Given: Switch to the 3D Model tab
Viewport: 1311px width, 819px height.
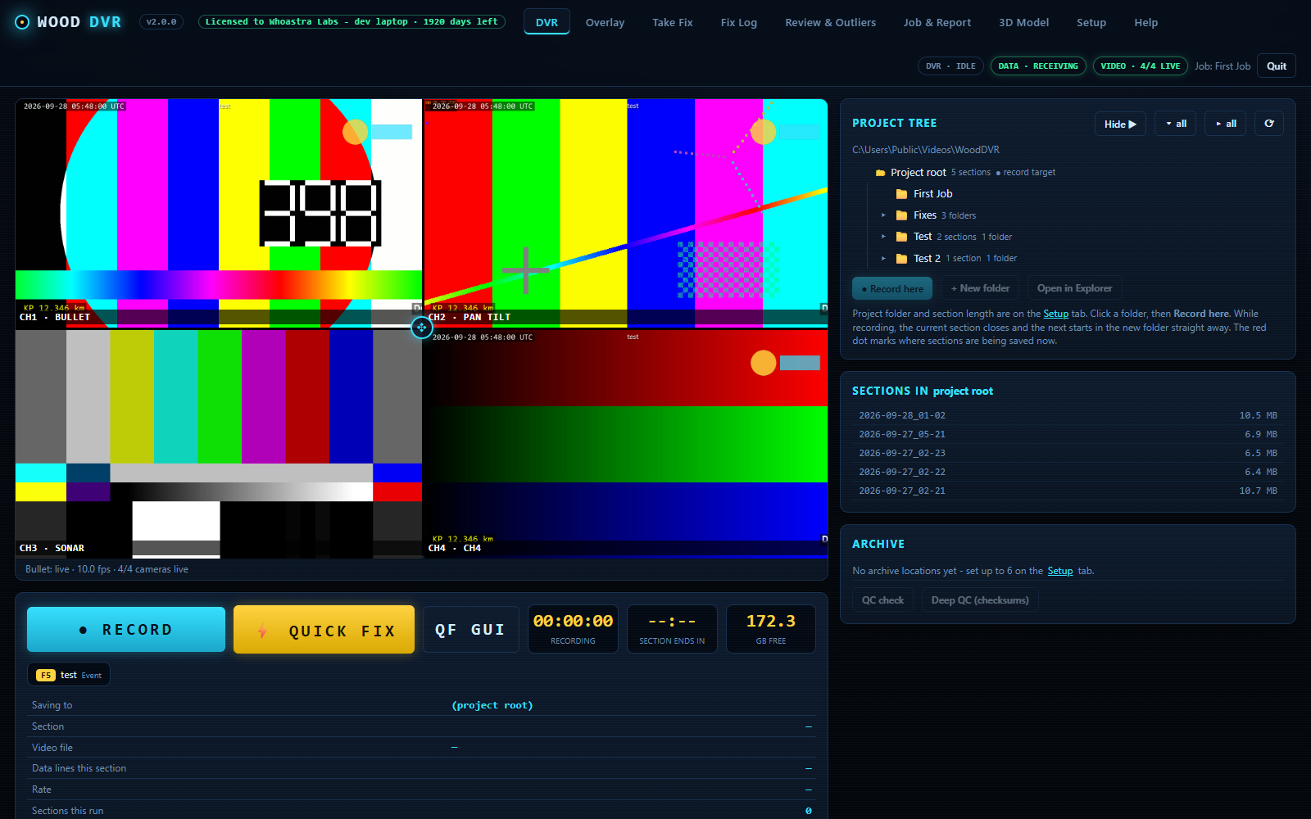Looking at the screenshot, I should (x=1023, y=22).
